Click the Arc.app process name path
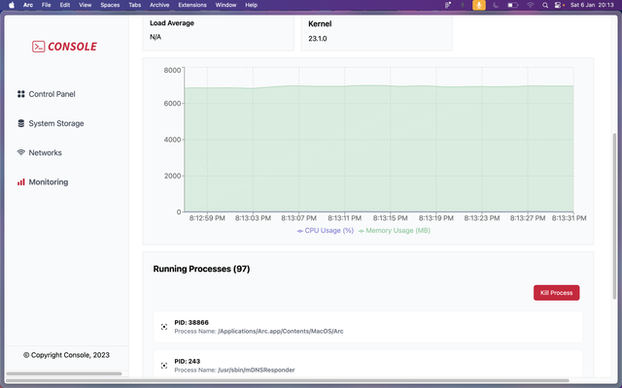The width and height of the screenshot is (622, 388). pos(281,332)
